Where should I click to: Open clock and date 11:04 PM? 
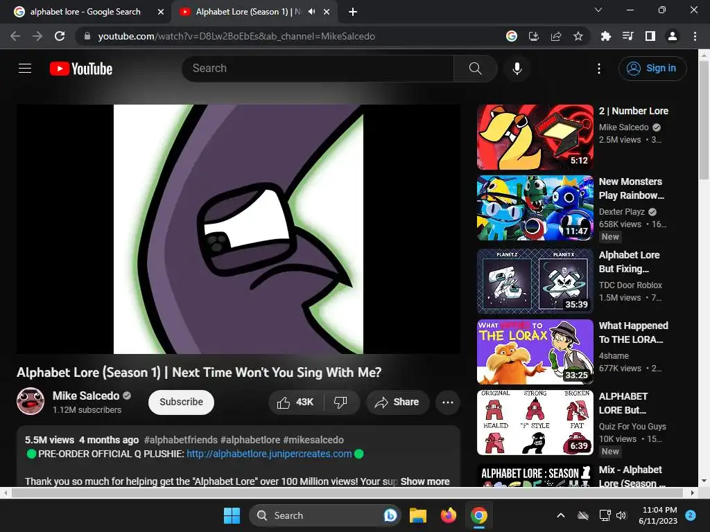[x=658, y=515]
